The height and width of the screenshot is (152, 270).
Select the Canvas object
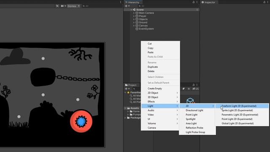[143, 25]
